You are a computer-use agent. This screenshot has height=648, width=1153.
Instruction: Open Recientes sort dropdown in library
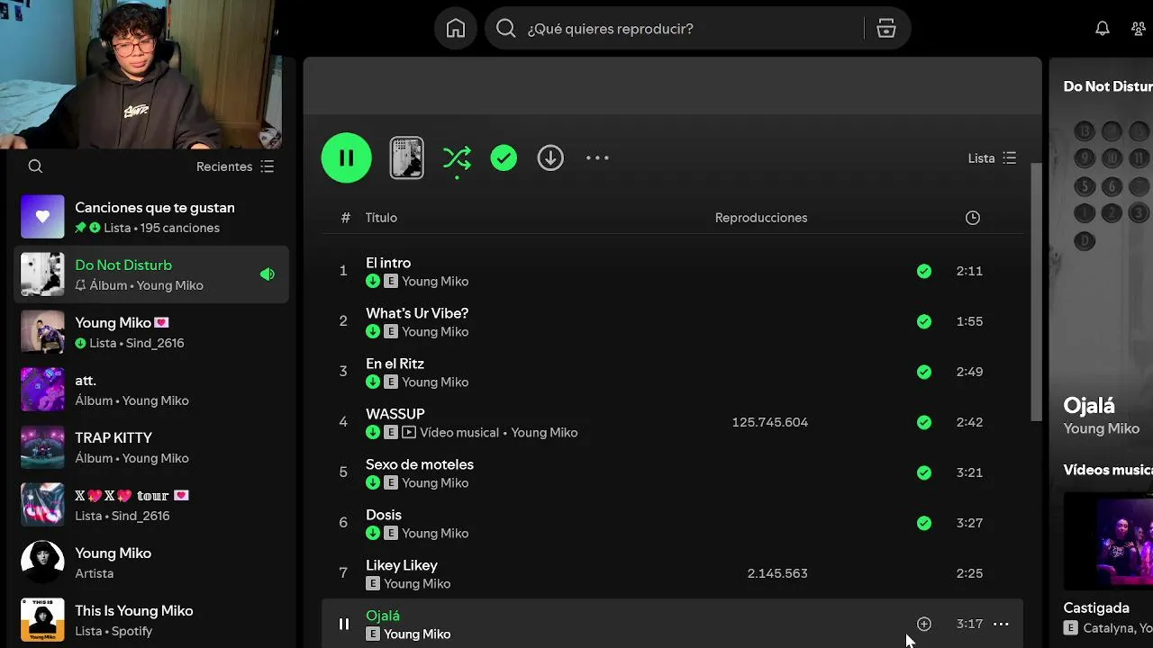235,166
